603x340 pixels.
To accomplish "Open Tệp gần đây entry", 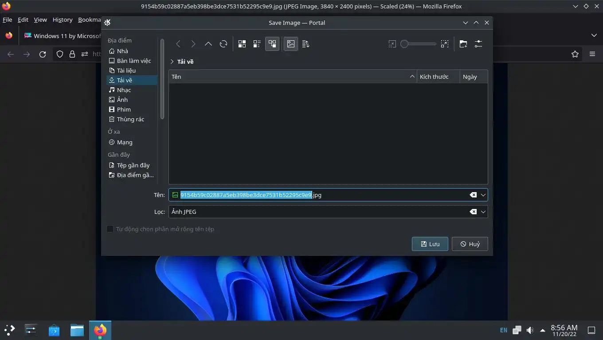I will (132, 165).
